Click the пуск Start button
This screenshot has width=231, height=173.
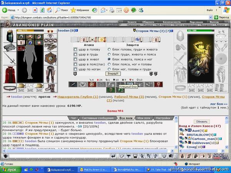point(10,170)
